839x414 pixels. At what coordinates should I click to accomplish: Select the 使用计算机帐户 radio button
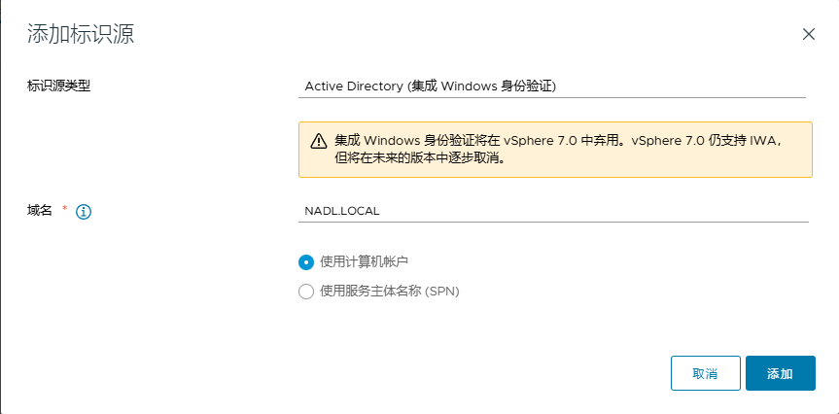pyautogui.click(x=306, y=262)
